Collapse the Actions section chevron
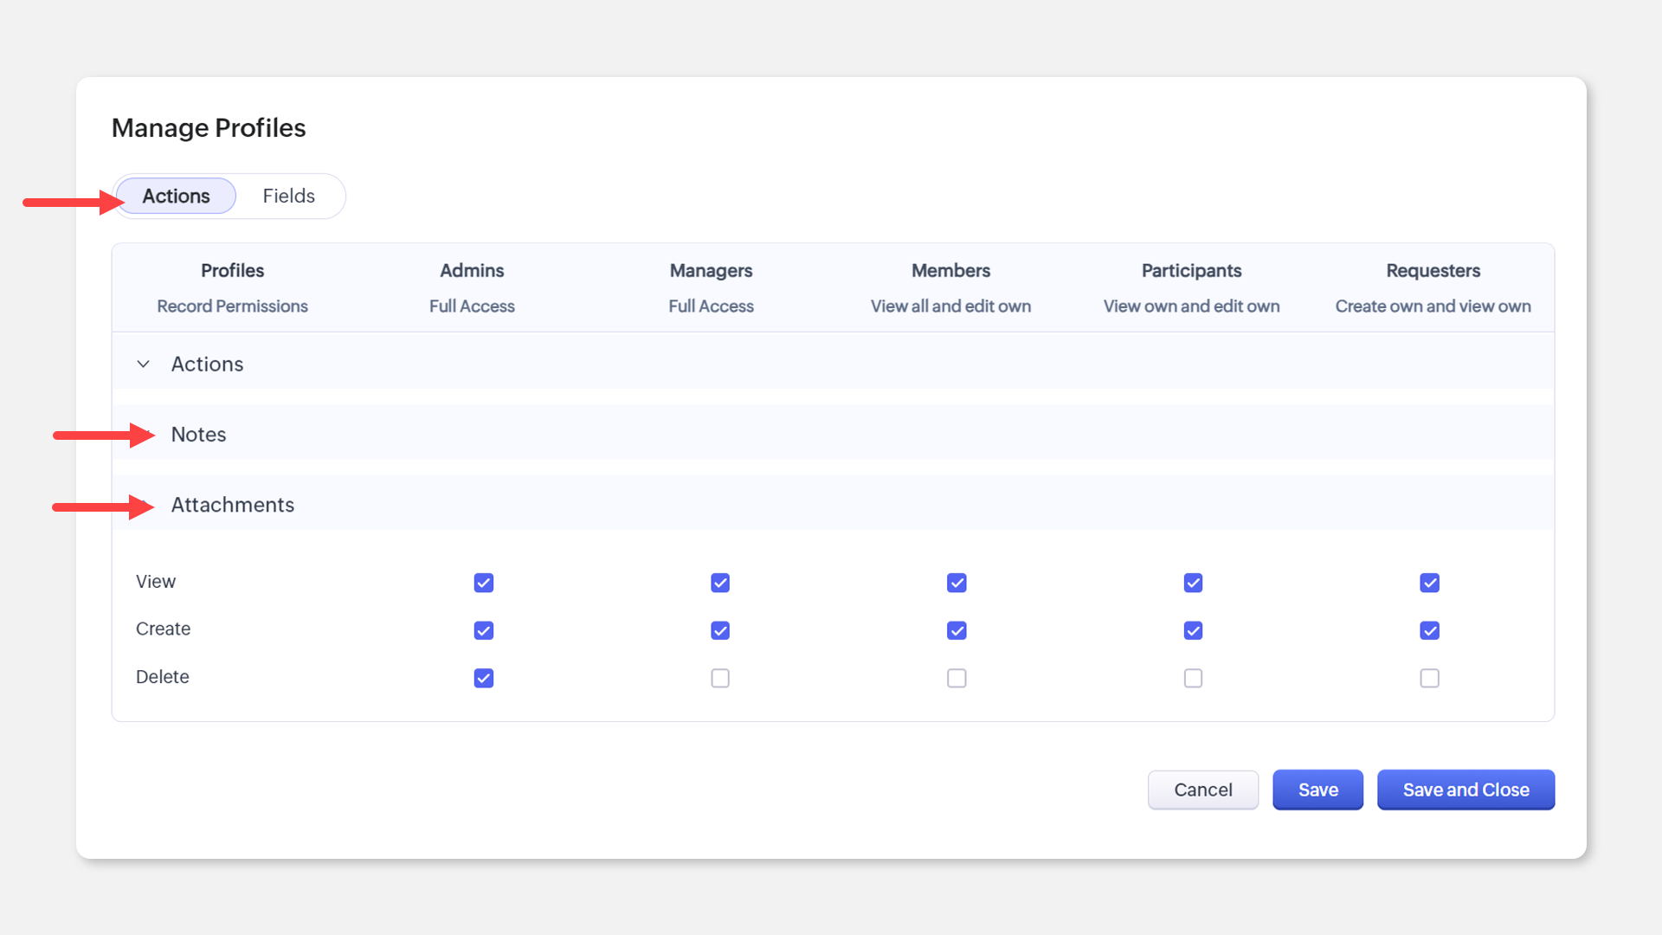The image size is (1662, 935). pyautogui.click(x=144, y=364)
